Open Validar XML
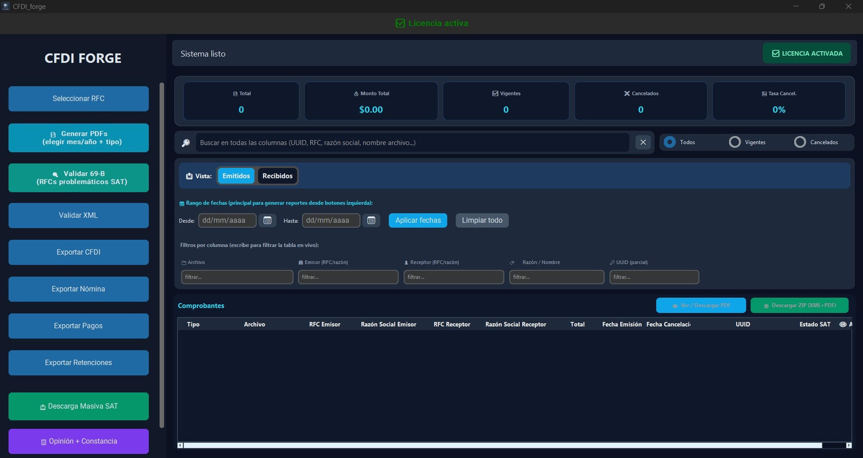This screenshot has width=863, height=458. (78, 216)
